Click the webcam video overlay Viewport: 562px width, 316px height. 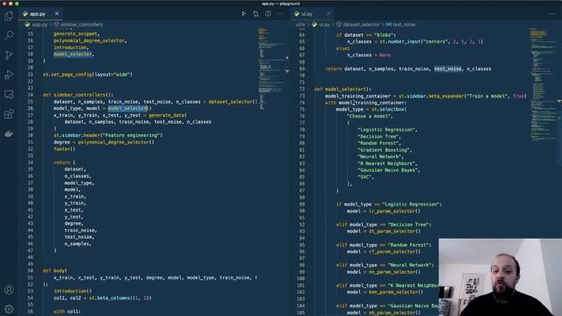click(501, 277)
